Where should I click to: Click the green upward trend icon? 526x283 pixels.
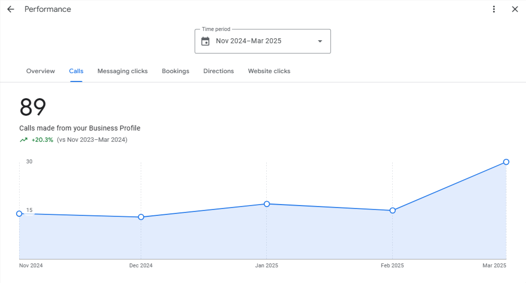(24, 140)
